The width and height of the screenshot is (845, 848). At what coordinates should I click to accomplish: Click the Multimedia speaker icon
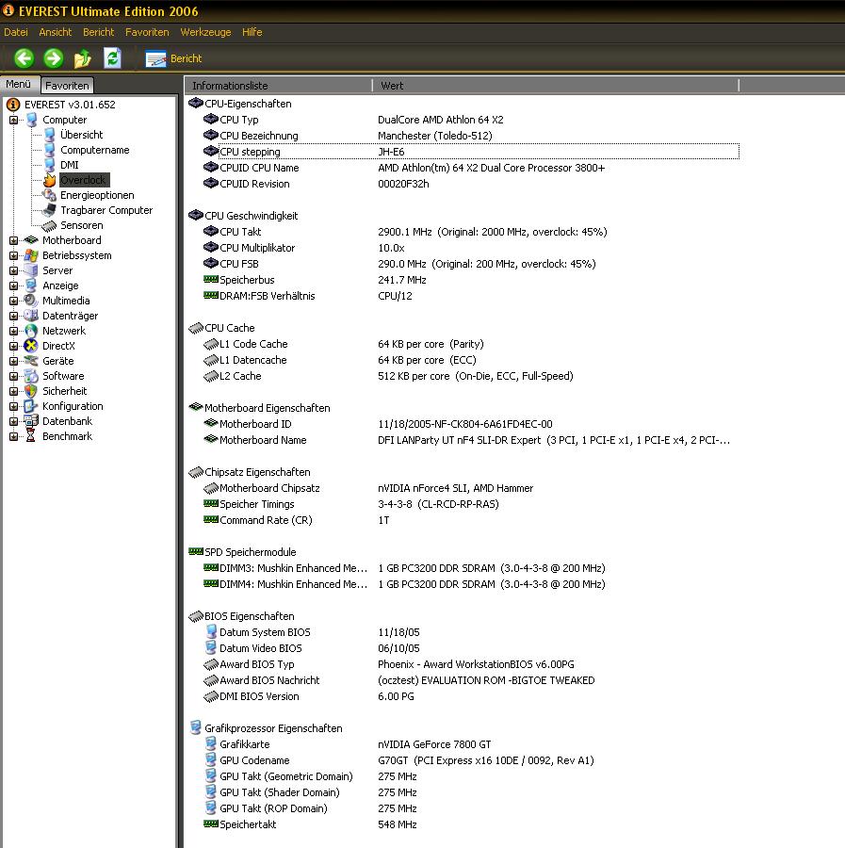(31, 301)
